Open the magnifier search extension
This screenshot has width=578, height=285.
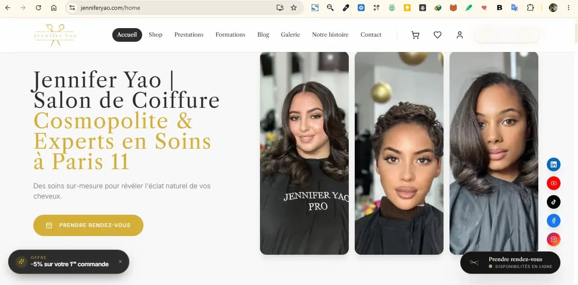(x=330, y=8)
